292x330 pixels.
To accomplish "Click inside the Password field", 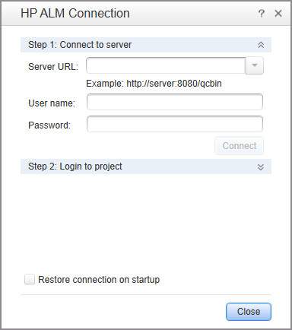I will 175,124.
